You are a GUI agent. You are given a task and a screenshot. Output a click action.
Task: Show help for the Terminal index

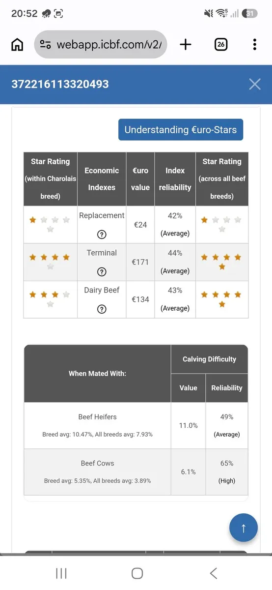(102, 271)
